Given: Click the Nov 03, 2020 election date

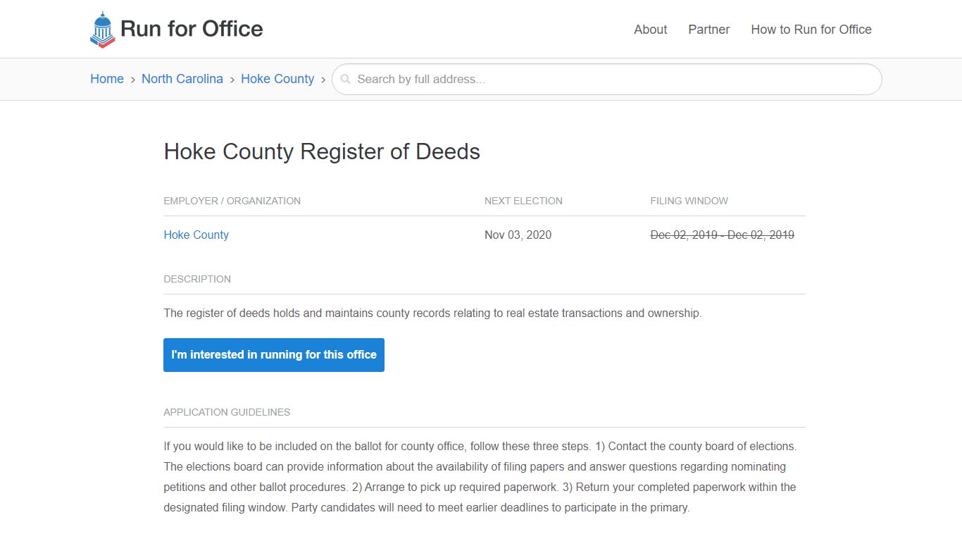Looking at the screenshot, I should [518, 235].
